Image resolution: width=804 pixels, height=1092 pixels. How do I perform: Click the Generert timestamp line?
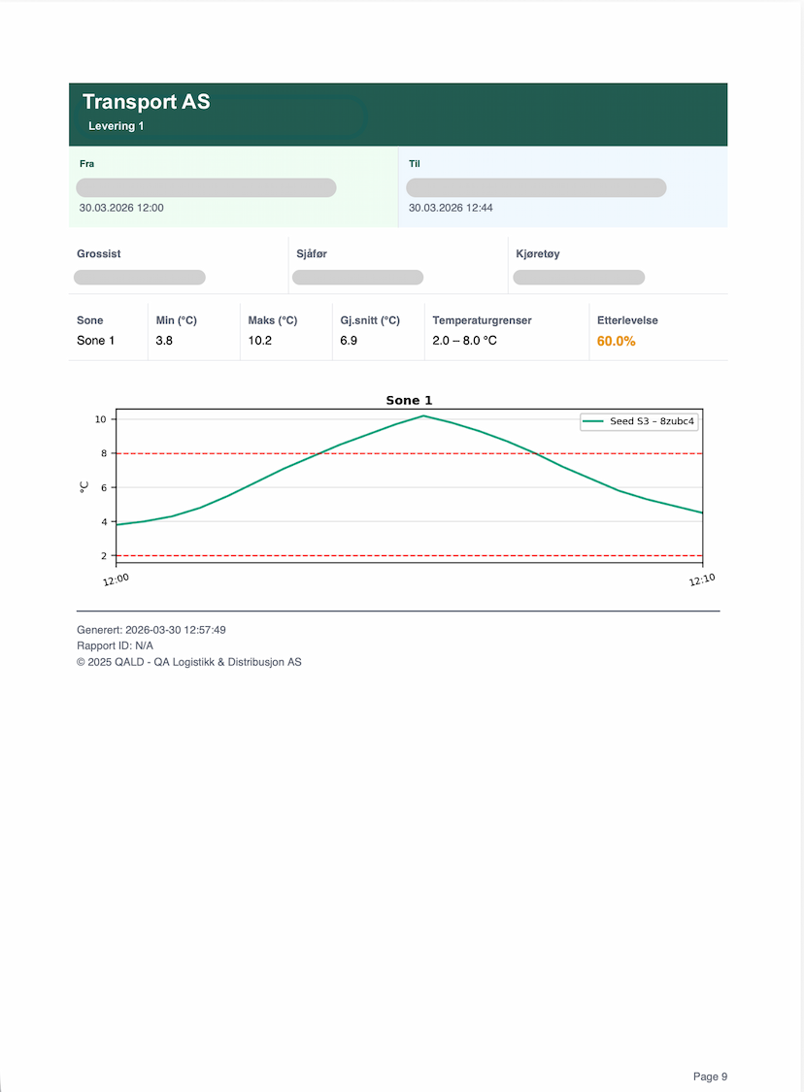(151, 630)
